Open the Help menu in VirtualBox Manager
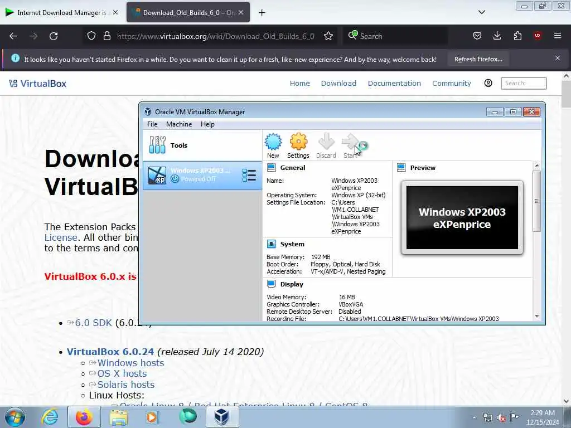Viewport: 571px width, 428px height. [207, 124]
